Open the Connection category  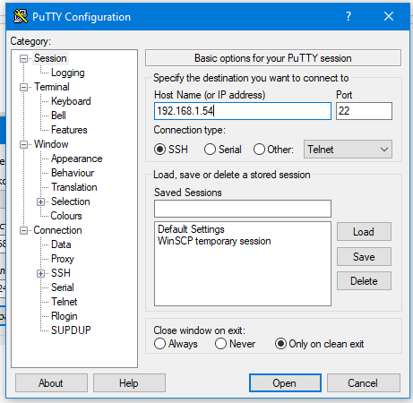point(57,230)
